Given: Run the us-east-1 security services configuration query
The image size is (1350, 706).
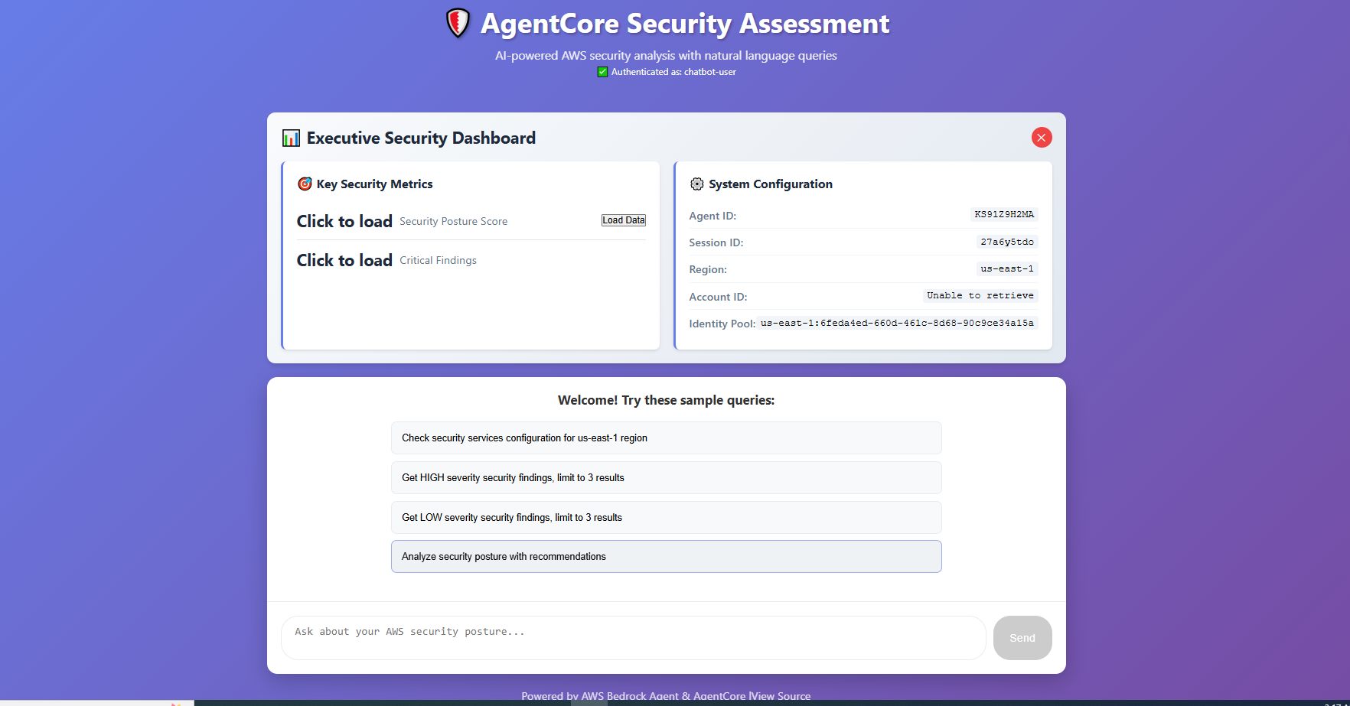Looking at the screenshot, I should (667, 438).
